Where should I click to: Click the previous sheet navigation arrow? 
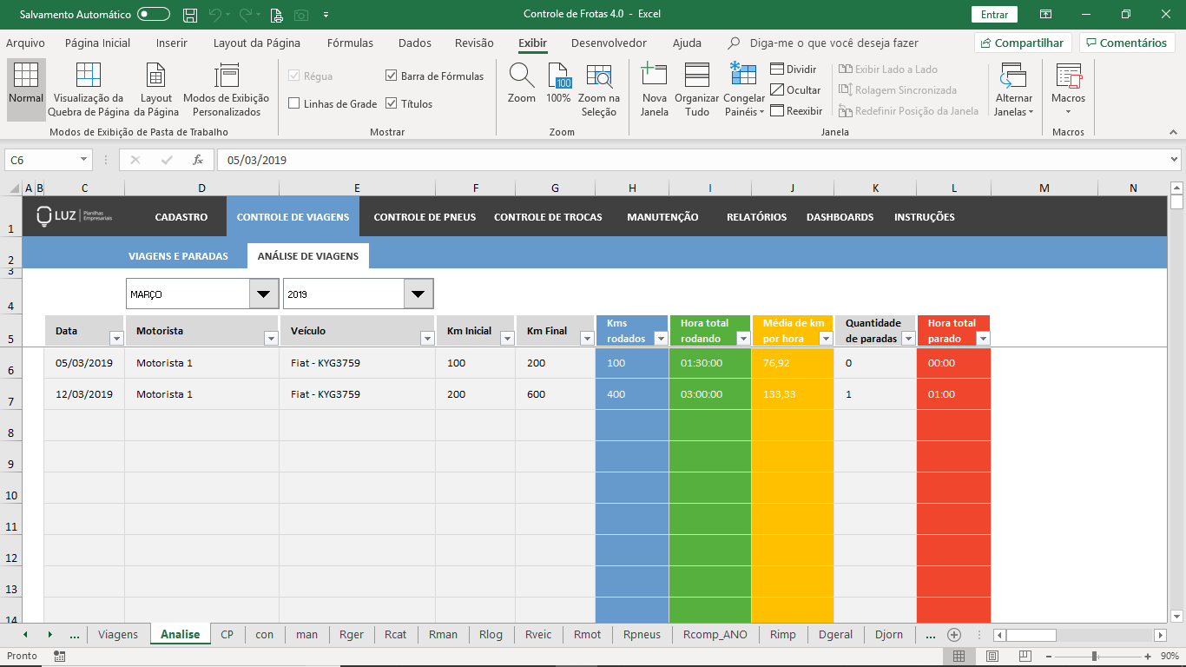(25, 635)
